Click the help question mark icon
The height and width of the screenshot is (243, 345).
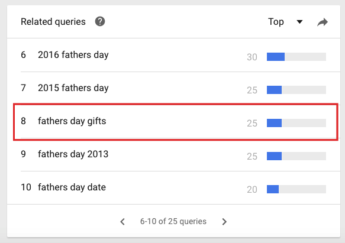click(x=100, y=21)
